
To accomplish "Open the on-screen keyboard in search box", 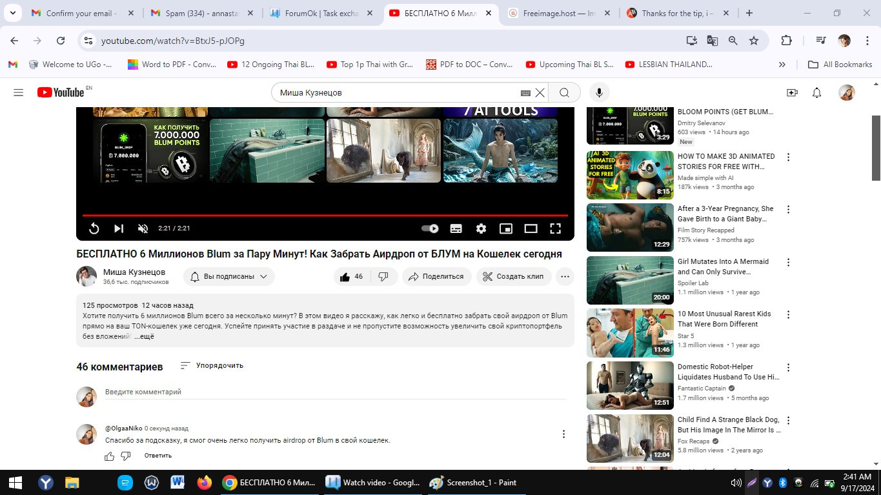I will point(525,93).
